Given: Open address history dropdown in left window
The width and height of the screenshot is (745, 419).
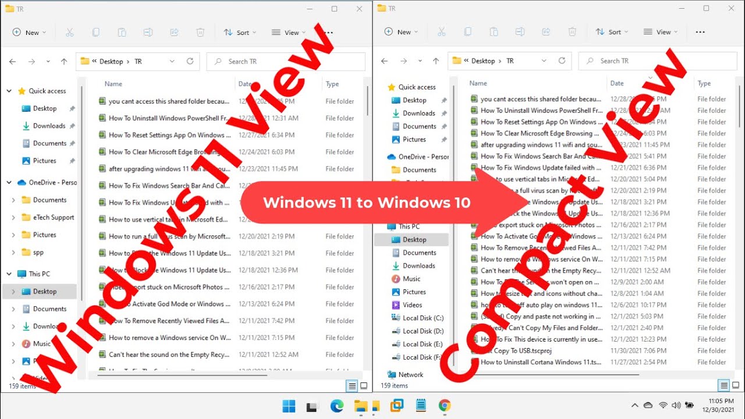Looking at the screenshot, I should click(172, 61).
